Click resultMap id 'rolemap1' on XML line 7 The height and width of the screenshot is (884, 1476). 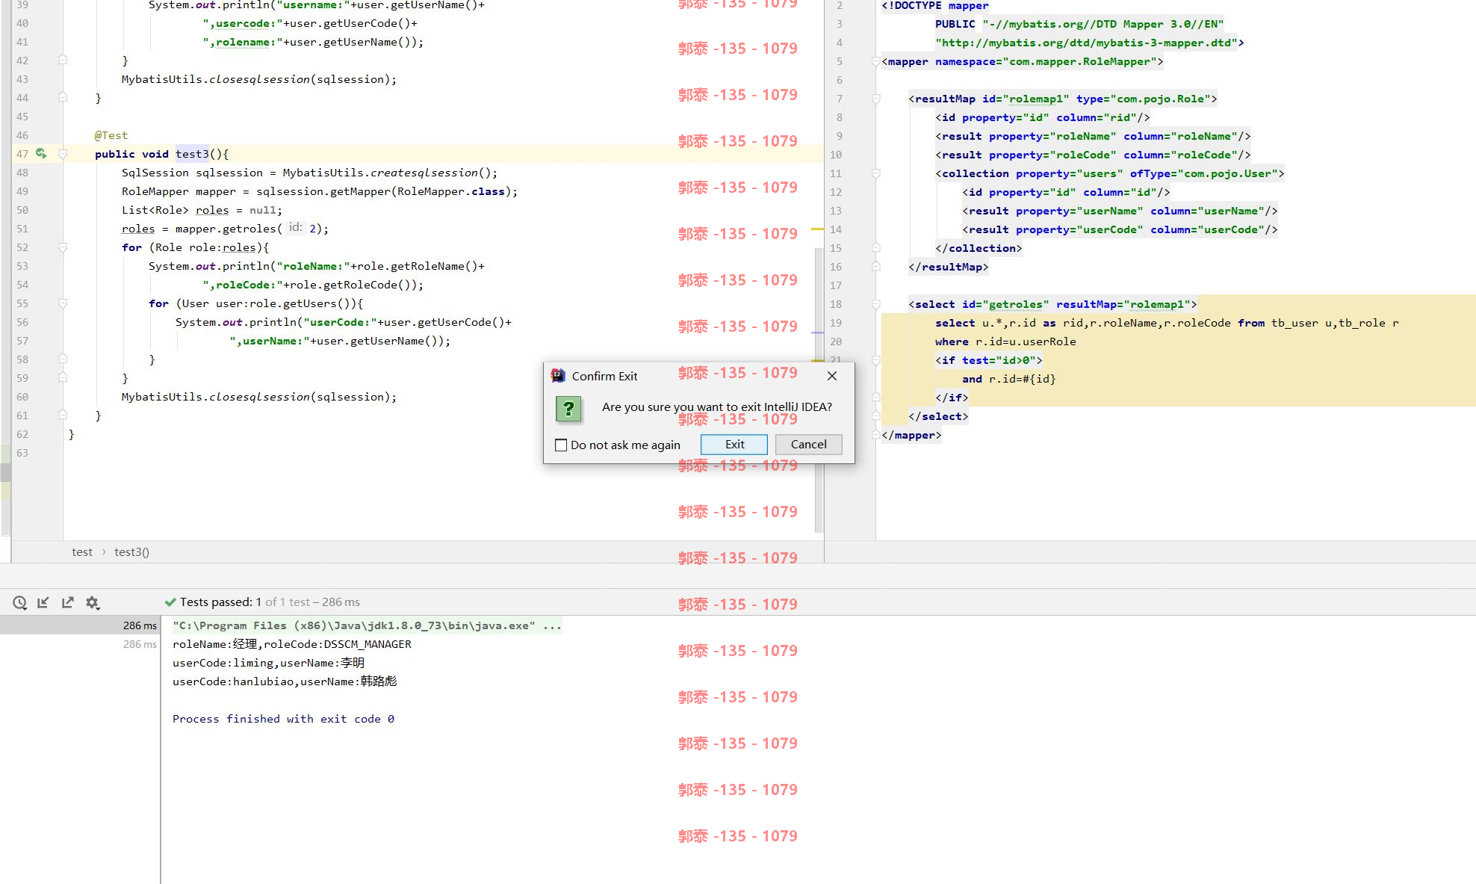point(1036,99)
